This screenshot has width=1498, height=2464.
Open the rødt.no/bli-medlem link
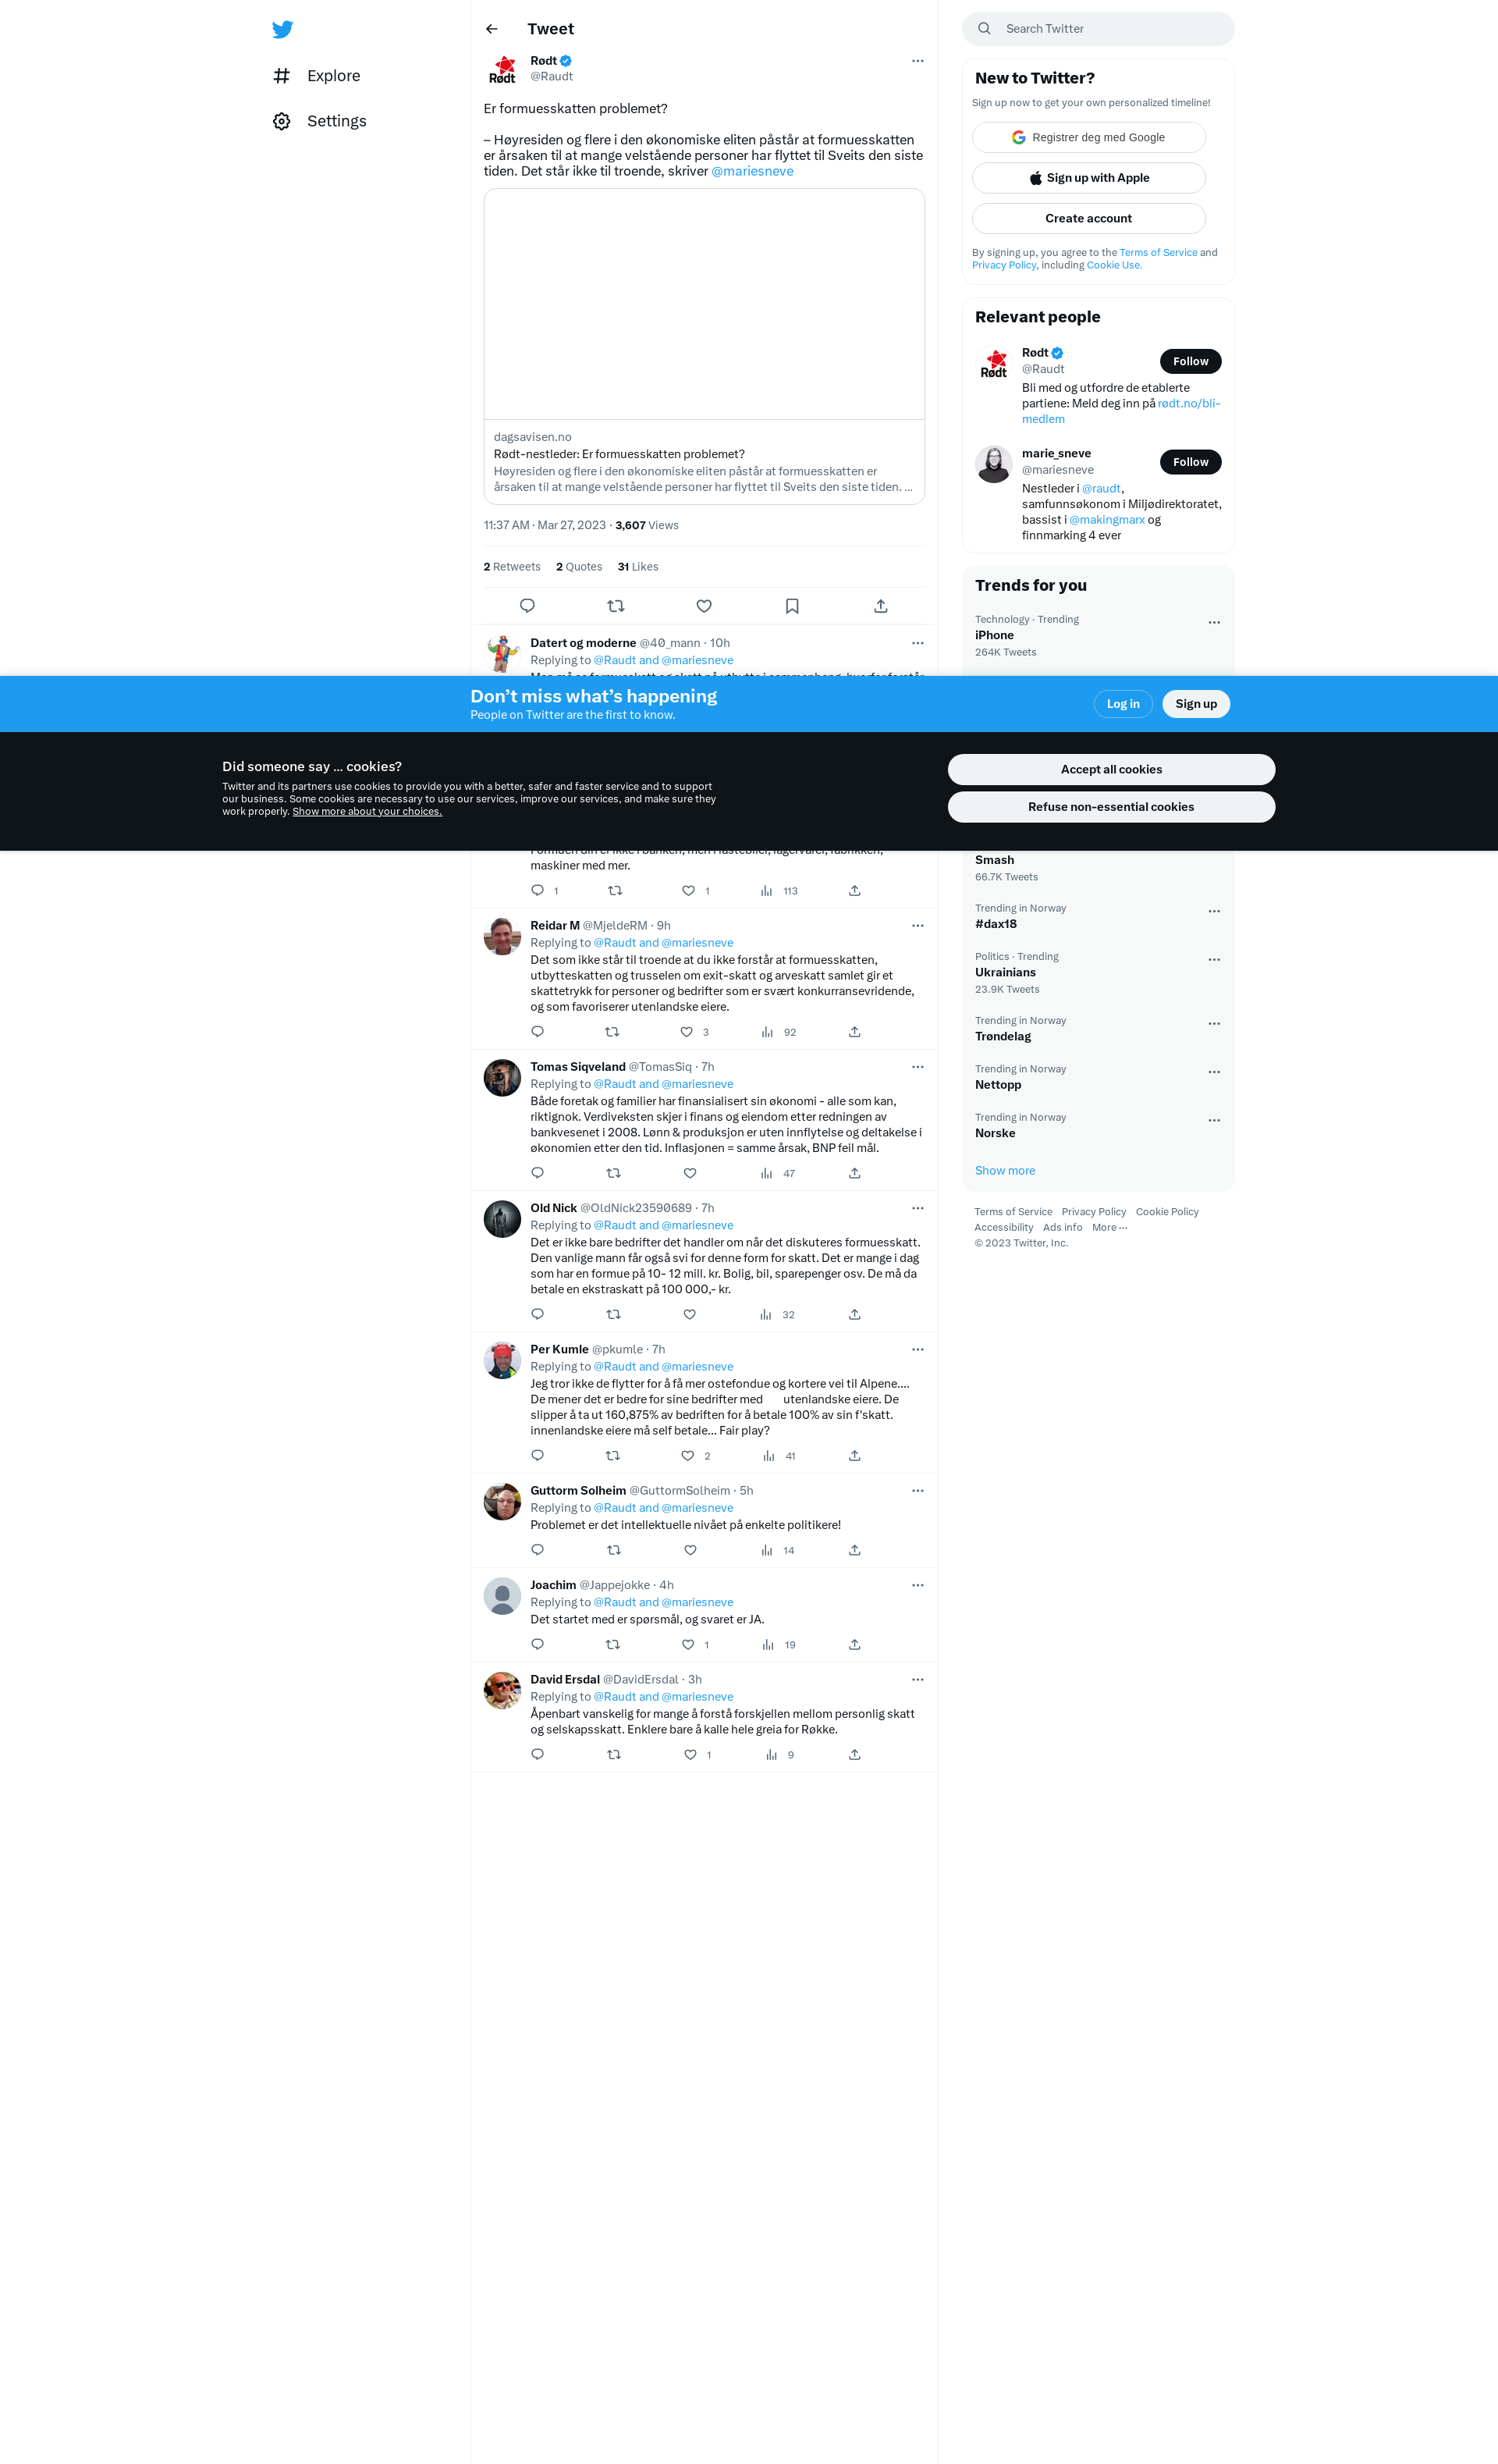(1121, 411)
